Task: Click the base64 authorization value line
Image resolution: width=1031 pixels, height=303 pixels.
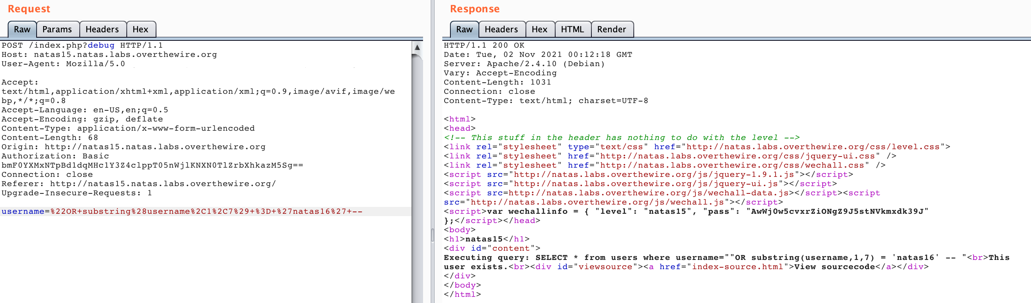Action: (x=153, y=165)
